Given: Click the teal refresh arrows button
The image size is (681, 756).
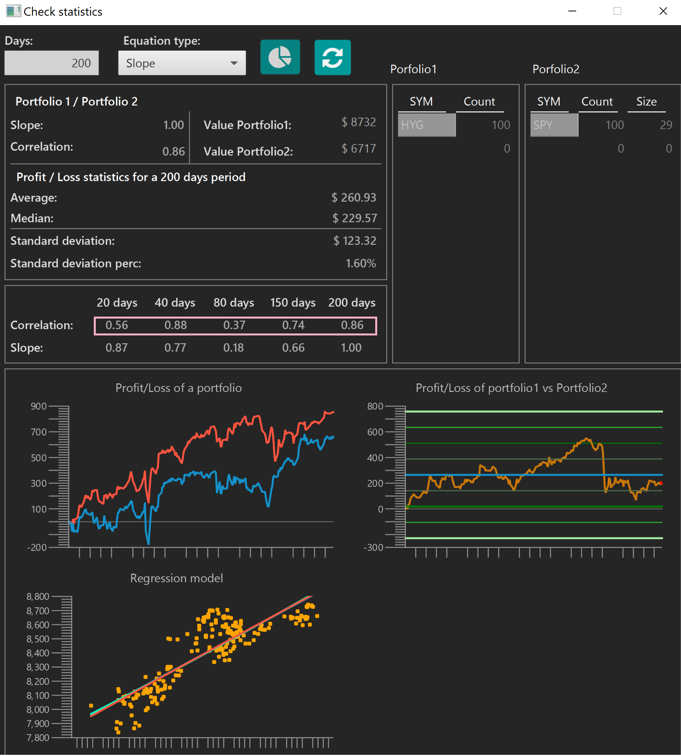Looking at the screenshot, I should click(x=332, y=57).
